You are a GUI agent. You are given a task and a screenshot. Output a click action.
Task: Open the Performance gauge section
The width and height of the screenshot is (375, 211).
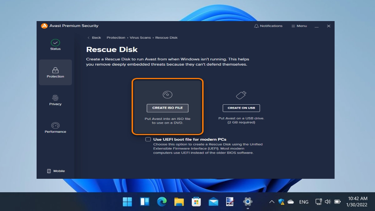[55, 128]
